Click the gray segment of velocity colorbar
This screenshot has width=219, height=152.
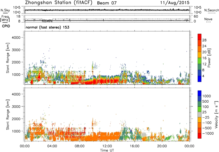(200, 114)
